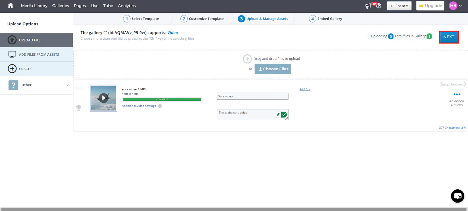Click the Other question mark icon
Viewport: 468px width, 211px height.
pos(13,85)
